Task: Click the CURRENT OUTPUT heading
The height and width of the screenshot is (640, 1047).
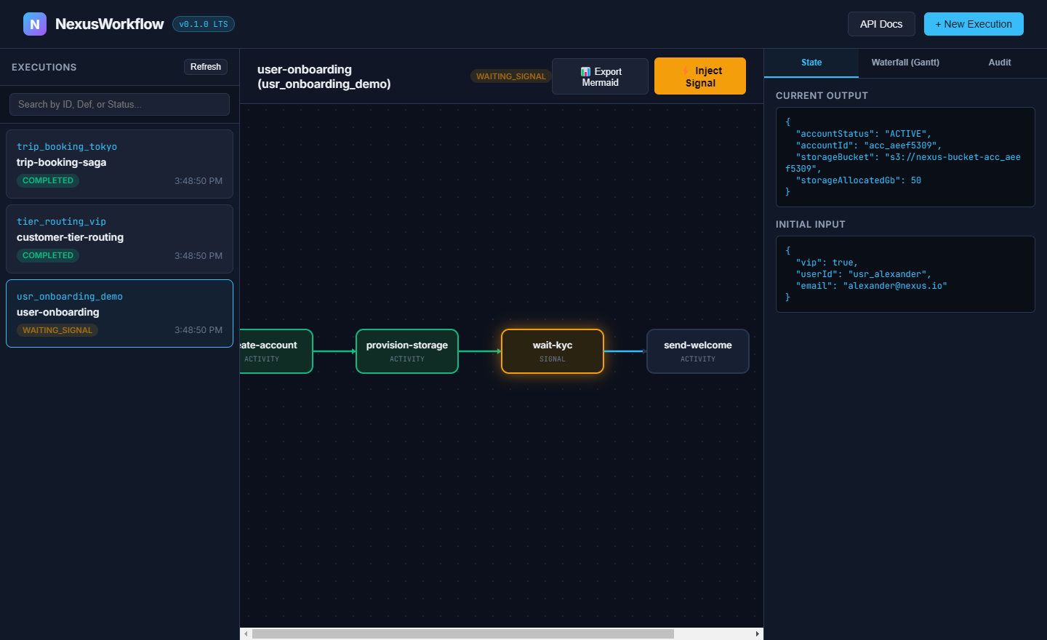Action: click(822, 95)
